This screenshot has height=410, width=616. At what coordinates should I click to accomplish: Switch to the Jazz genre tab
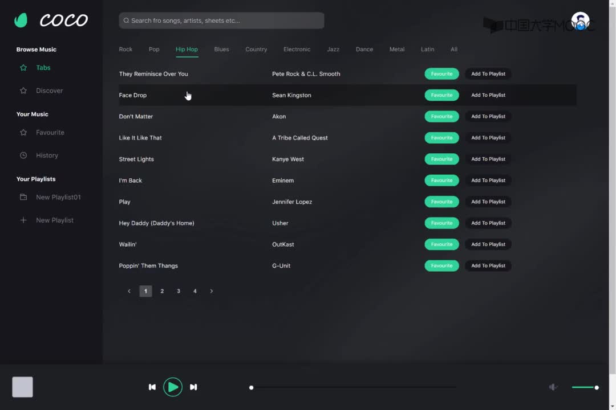tap(333, 50)
